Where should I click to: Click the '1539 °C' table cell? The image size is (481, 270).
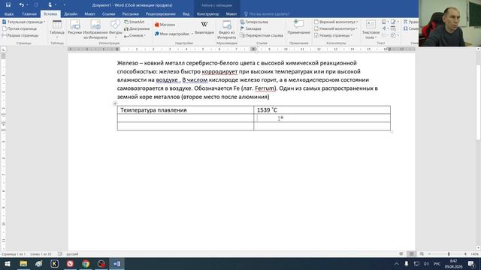pyautogui.click(x=322, y=110)
